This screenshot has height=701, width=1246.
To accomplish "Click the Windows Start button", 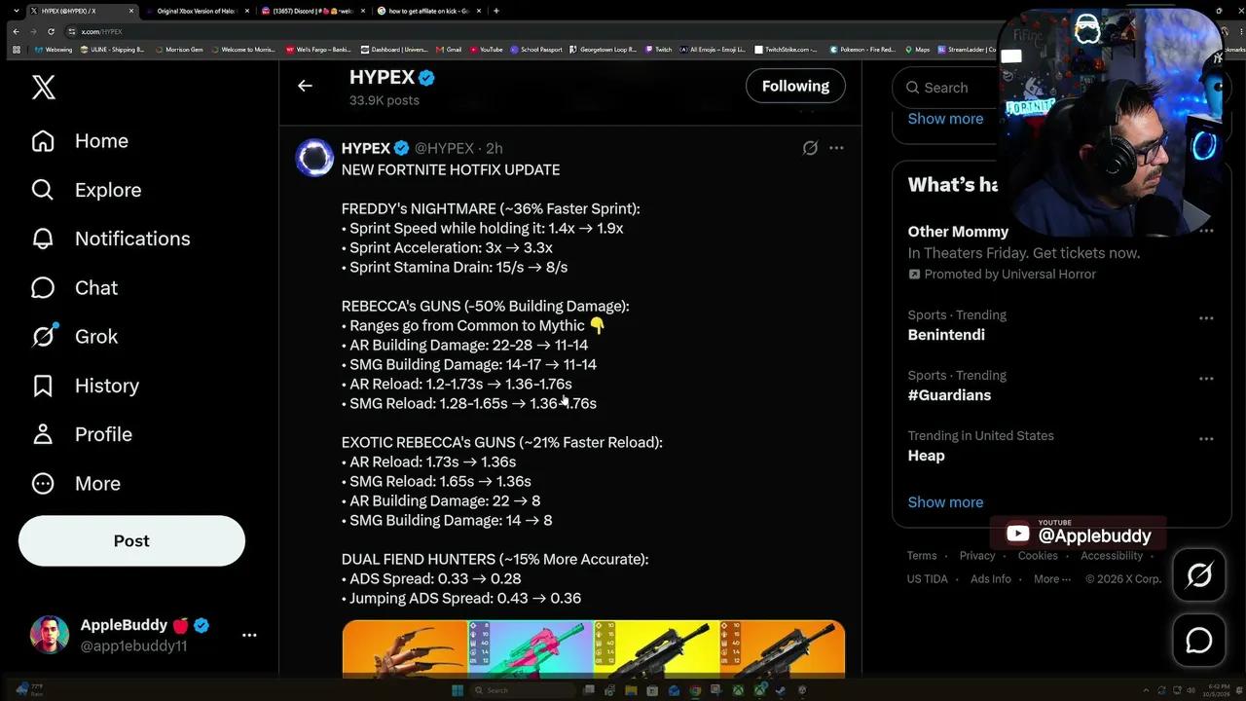I will point(456,690).
